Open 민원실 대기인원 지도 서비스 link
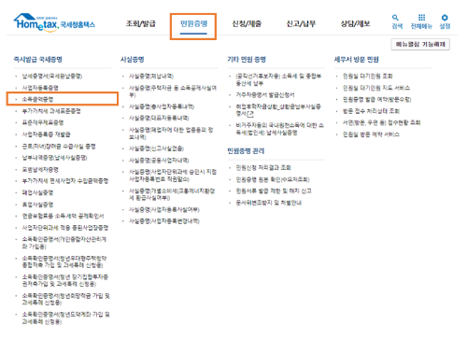 point(376,88)
